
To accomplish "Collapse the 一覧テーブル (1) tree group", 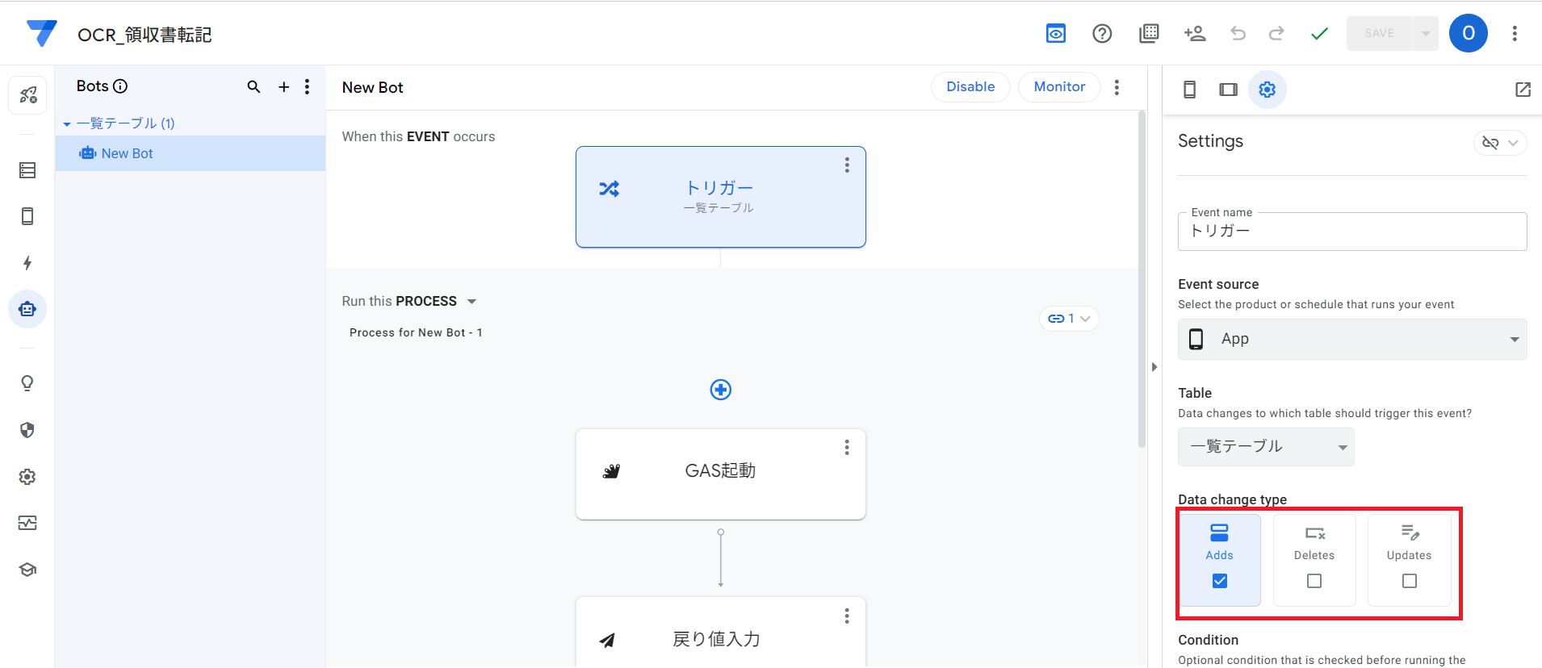I will coord(67,124).
